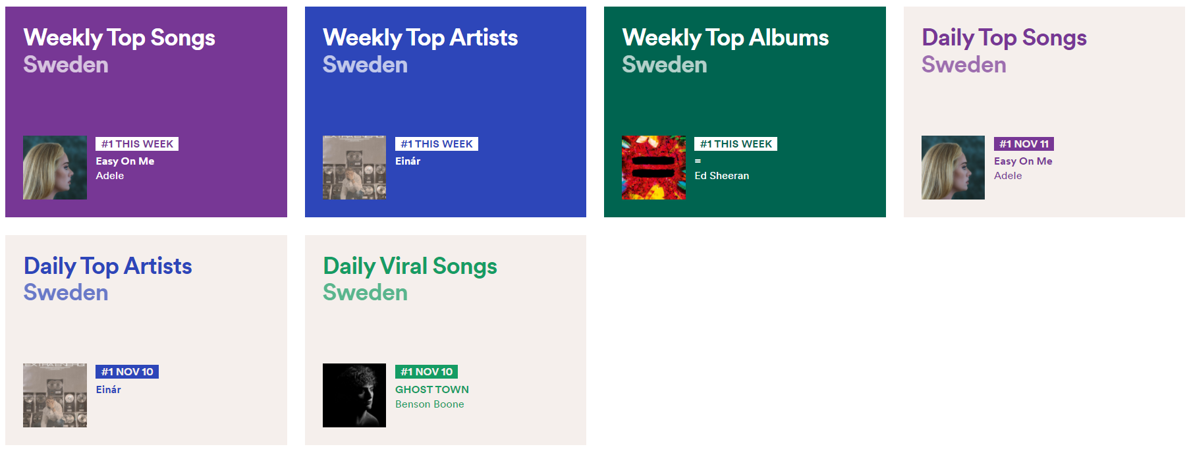
Task: Open Ghost Town cover art thumbnail
Action: pos(354,395)
